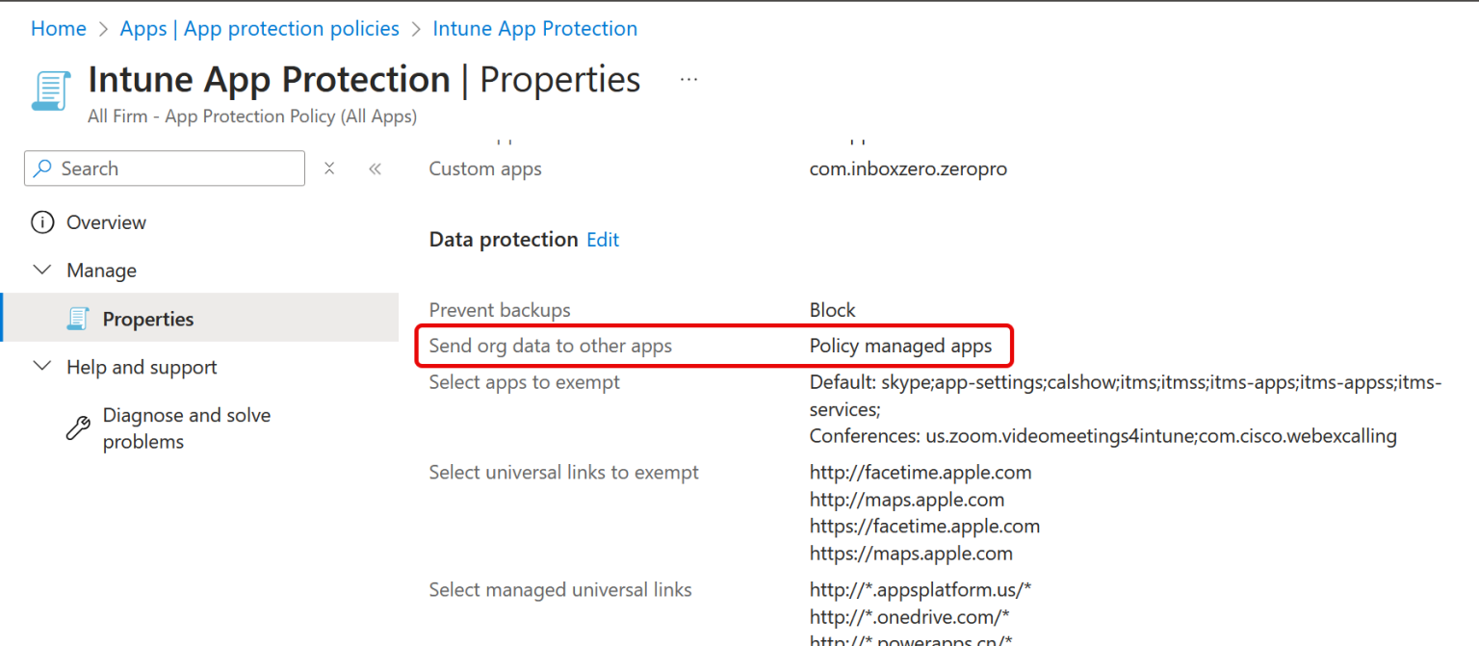Click the search magnifier icon
This screenshot has width=1479, height=646.
coord(42,168)
